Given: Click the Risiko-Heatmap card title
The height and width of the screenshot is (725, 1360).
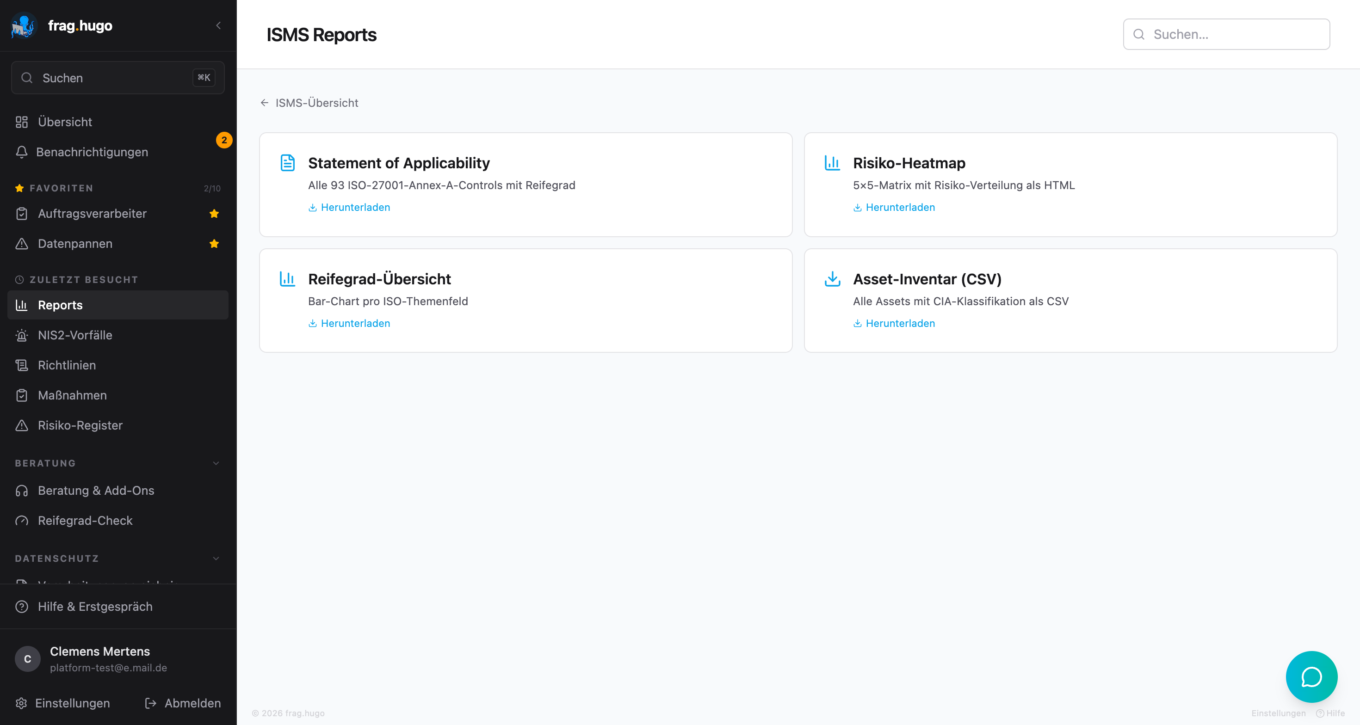Looking at the screenshot, I should (x=909, y=163).
